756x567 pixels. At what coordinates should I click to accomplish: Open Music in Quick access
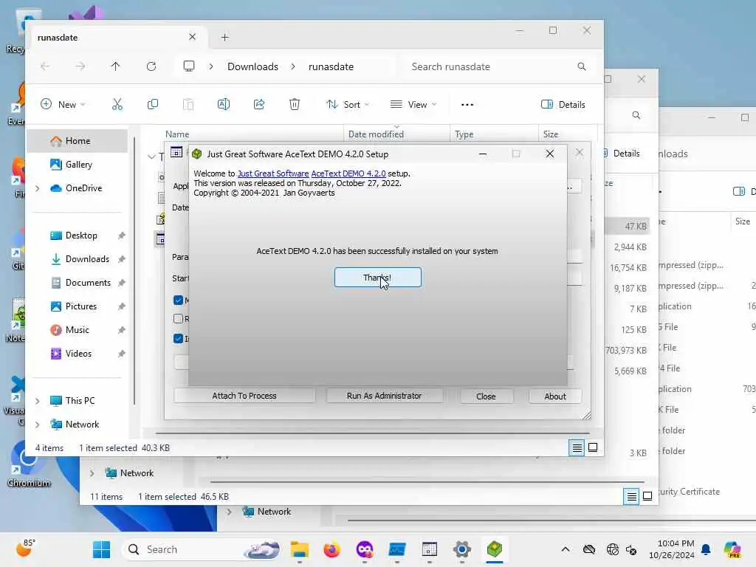point(77,330)
